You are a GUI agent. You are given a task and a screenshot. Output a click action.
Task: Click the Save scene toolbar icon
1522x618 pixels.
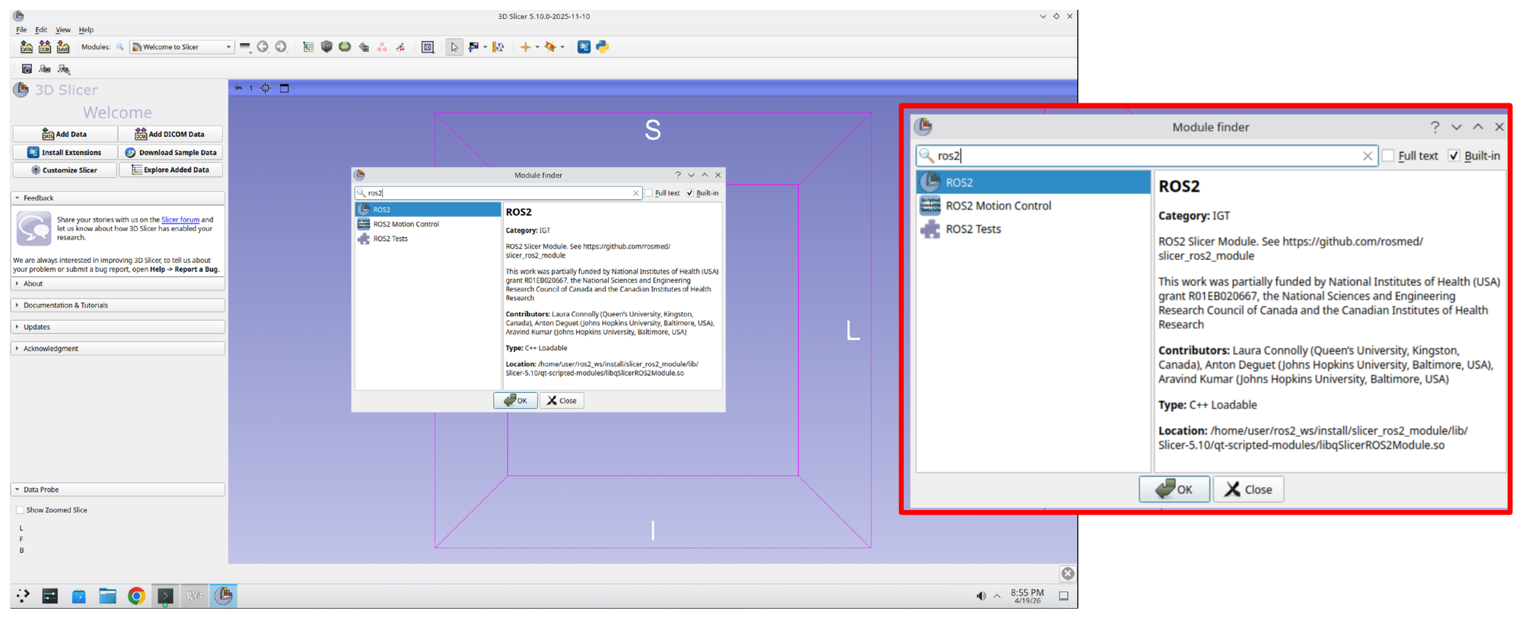tap(63, 47)
